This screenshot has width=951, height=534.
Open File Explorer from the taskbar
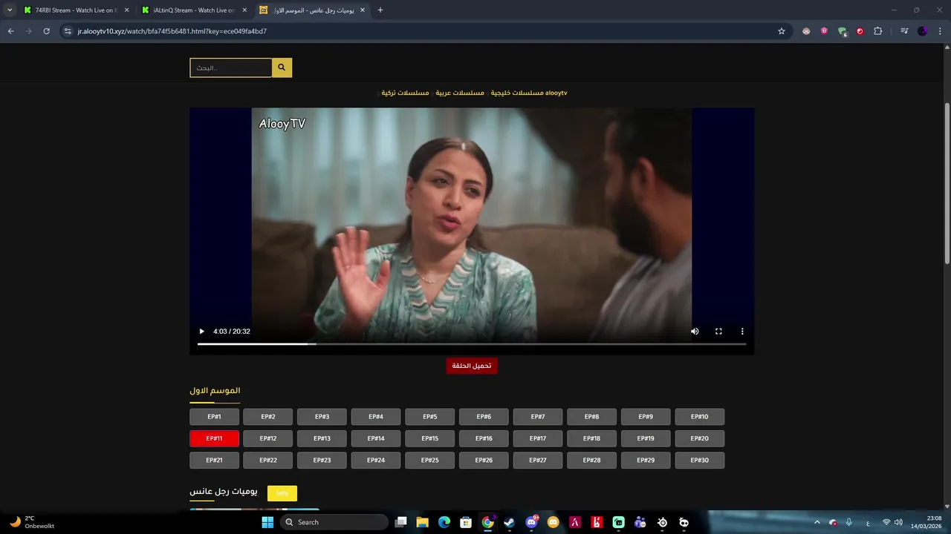click(422, 522)
